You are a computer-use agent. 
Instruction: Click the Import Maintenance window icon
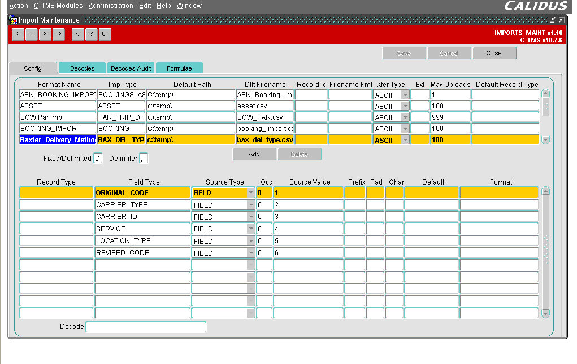click(13, 20)
